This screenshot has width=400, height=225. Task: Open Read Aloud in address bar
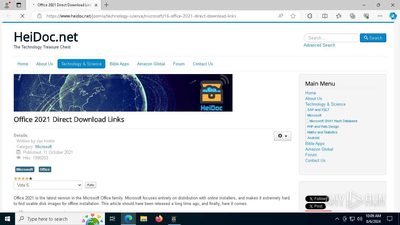click(x=281, y=16)
